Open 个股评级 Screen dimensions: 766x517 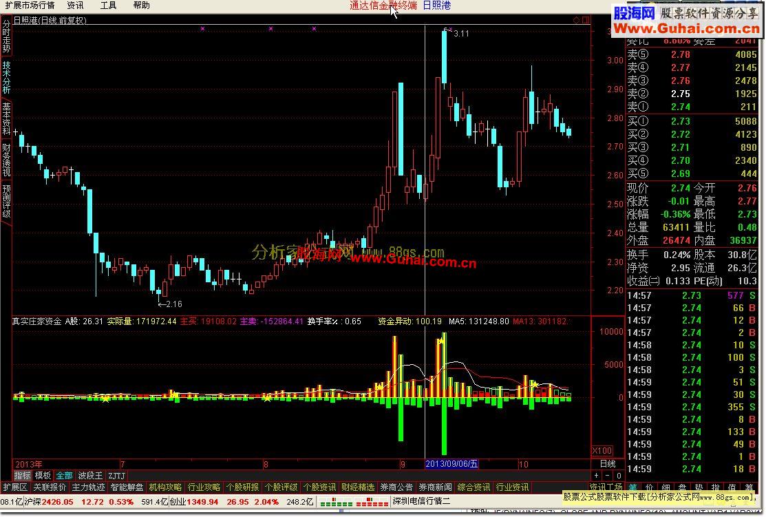tap(281, 487)
